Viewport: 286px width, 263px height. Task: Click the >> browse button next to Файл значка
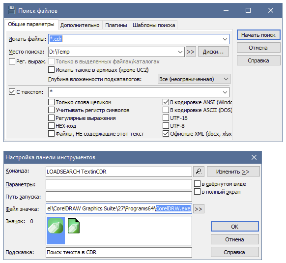coord(199,209)
